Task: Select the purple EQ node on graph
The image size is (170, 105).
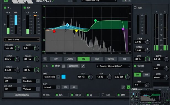Action: click(123, 29)
